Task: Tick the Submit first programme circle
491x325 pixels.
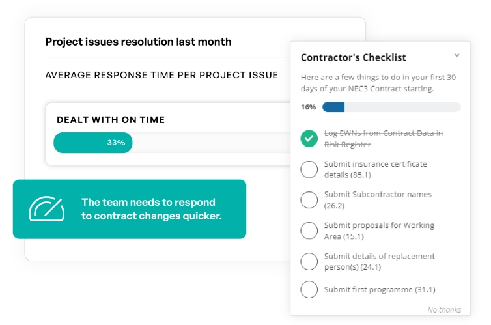Action: pyautogui.click(x=309, y=290)
